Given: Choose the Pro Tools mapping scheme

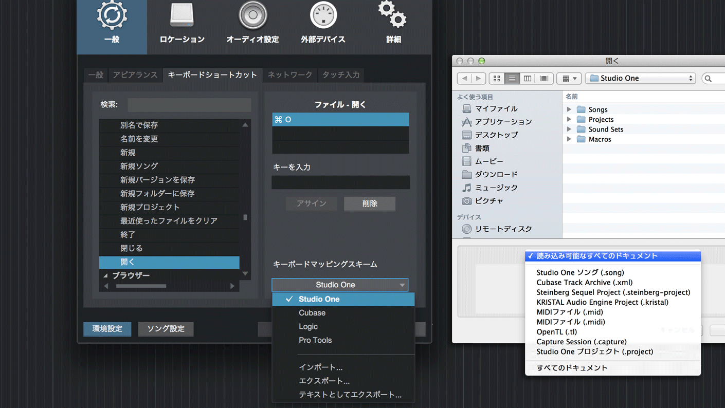Looking at the screenshot, I should coord(343,340).
